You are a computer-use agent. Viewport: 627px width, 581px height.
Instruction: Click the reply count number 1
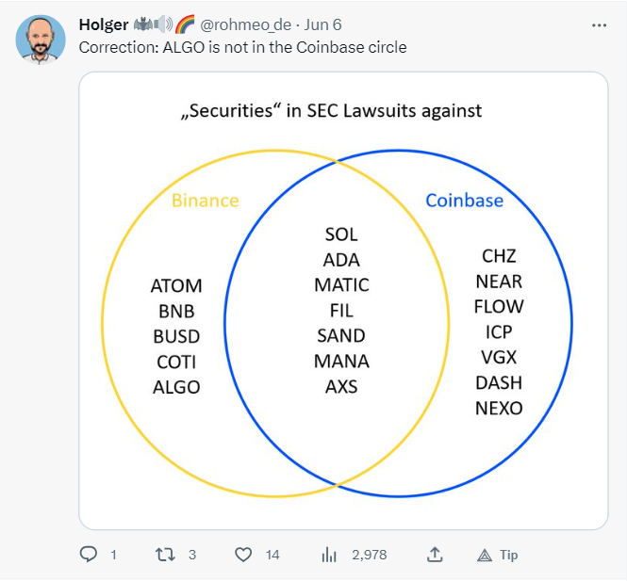[113, 555]
